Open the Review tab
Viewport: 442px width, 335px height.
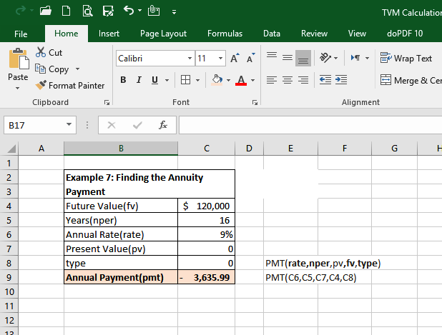[314, 34]
